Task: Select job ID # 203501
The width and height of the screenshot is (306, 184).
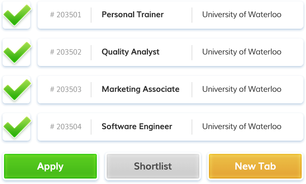Action: pos(66,15)
